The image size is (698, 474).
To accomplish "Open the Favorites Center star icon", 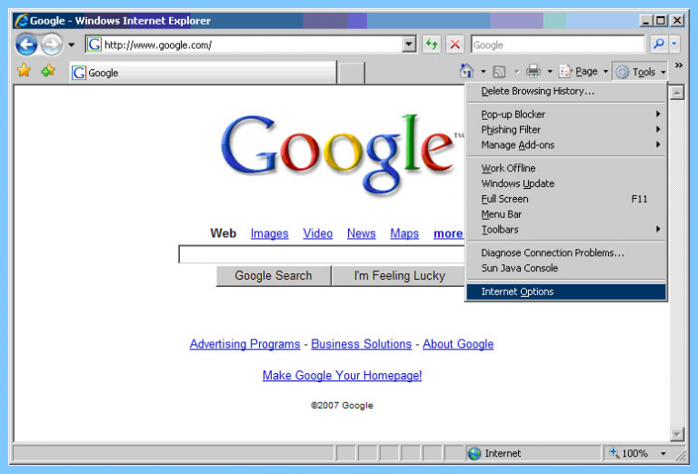I will tap(25, 72).
